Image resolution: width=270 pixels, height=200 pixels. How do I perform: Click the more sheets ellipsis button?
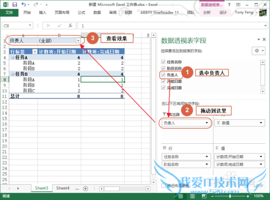click(77, 189)
